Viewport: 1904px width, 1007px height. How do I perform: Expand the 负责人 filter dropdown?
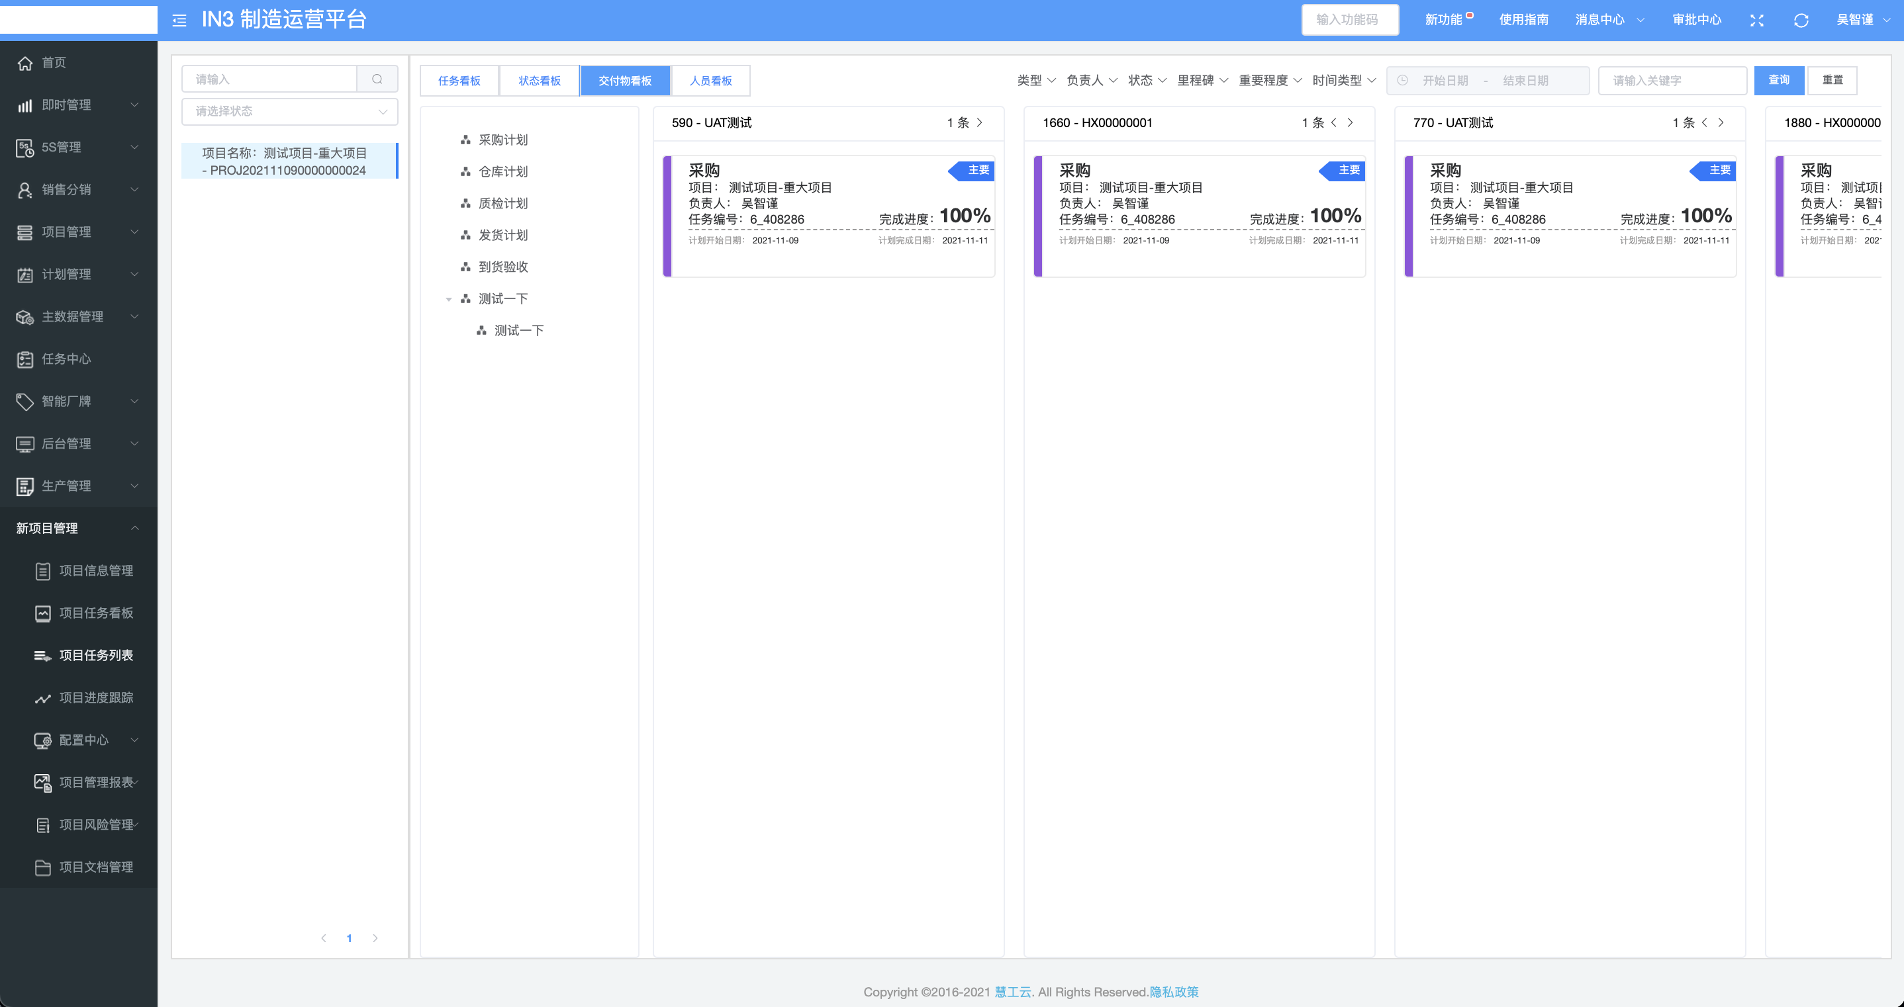pyautogui.click(x=1091, y=81)
